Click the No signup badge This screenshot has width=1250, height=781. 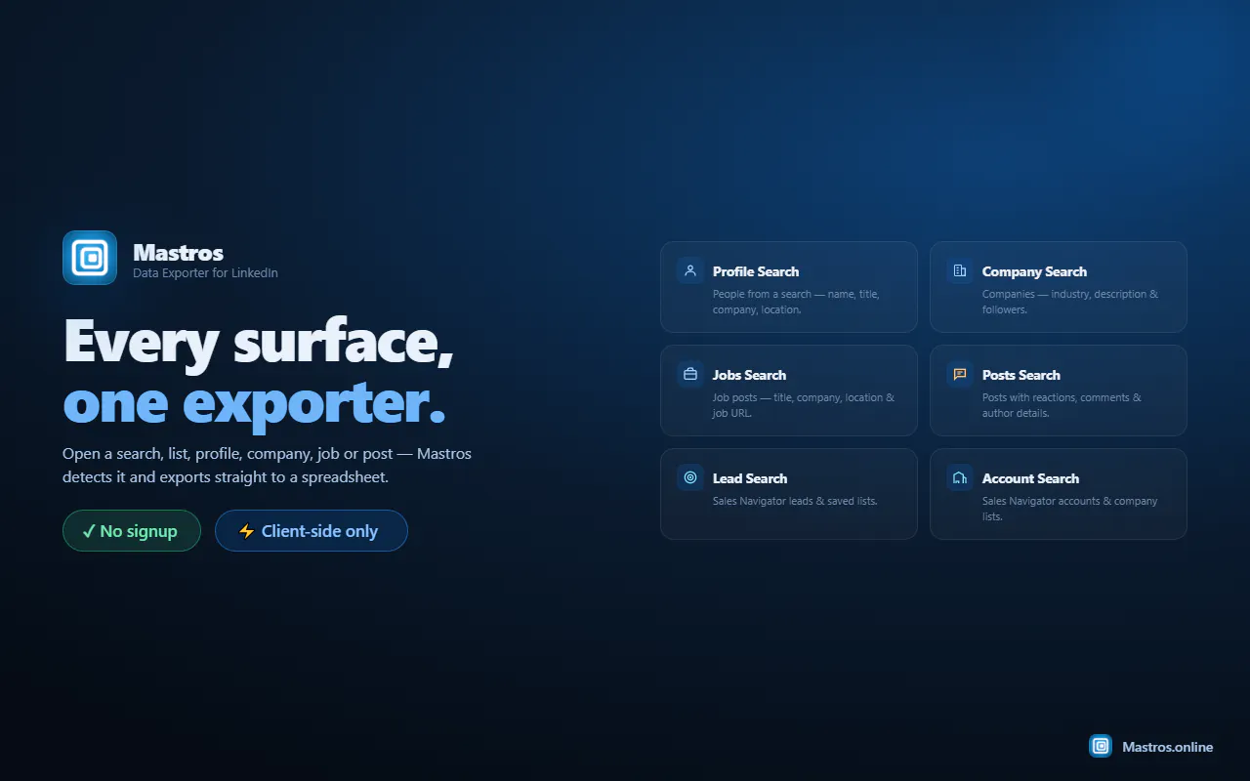pyautogui.click(x=132, y=530)
